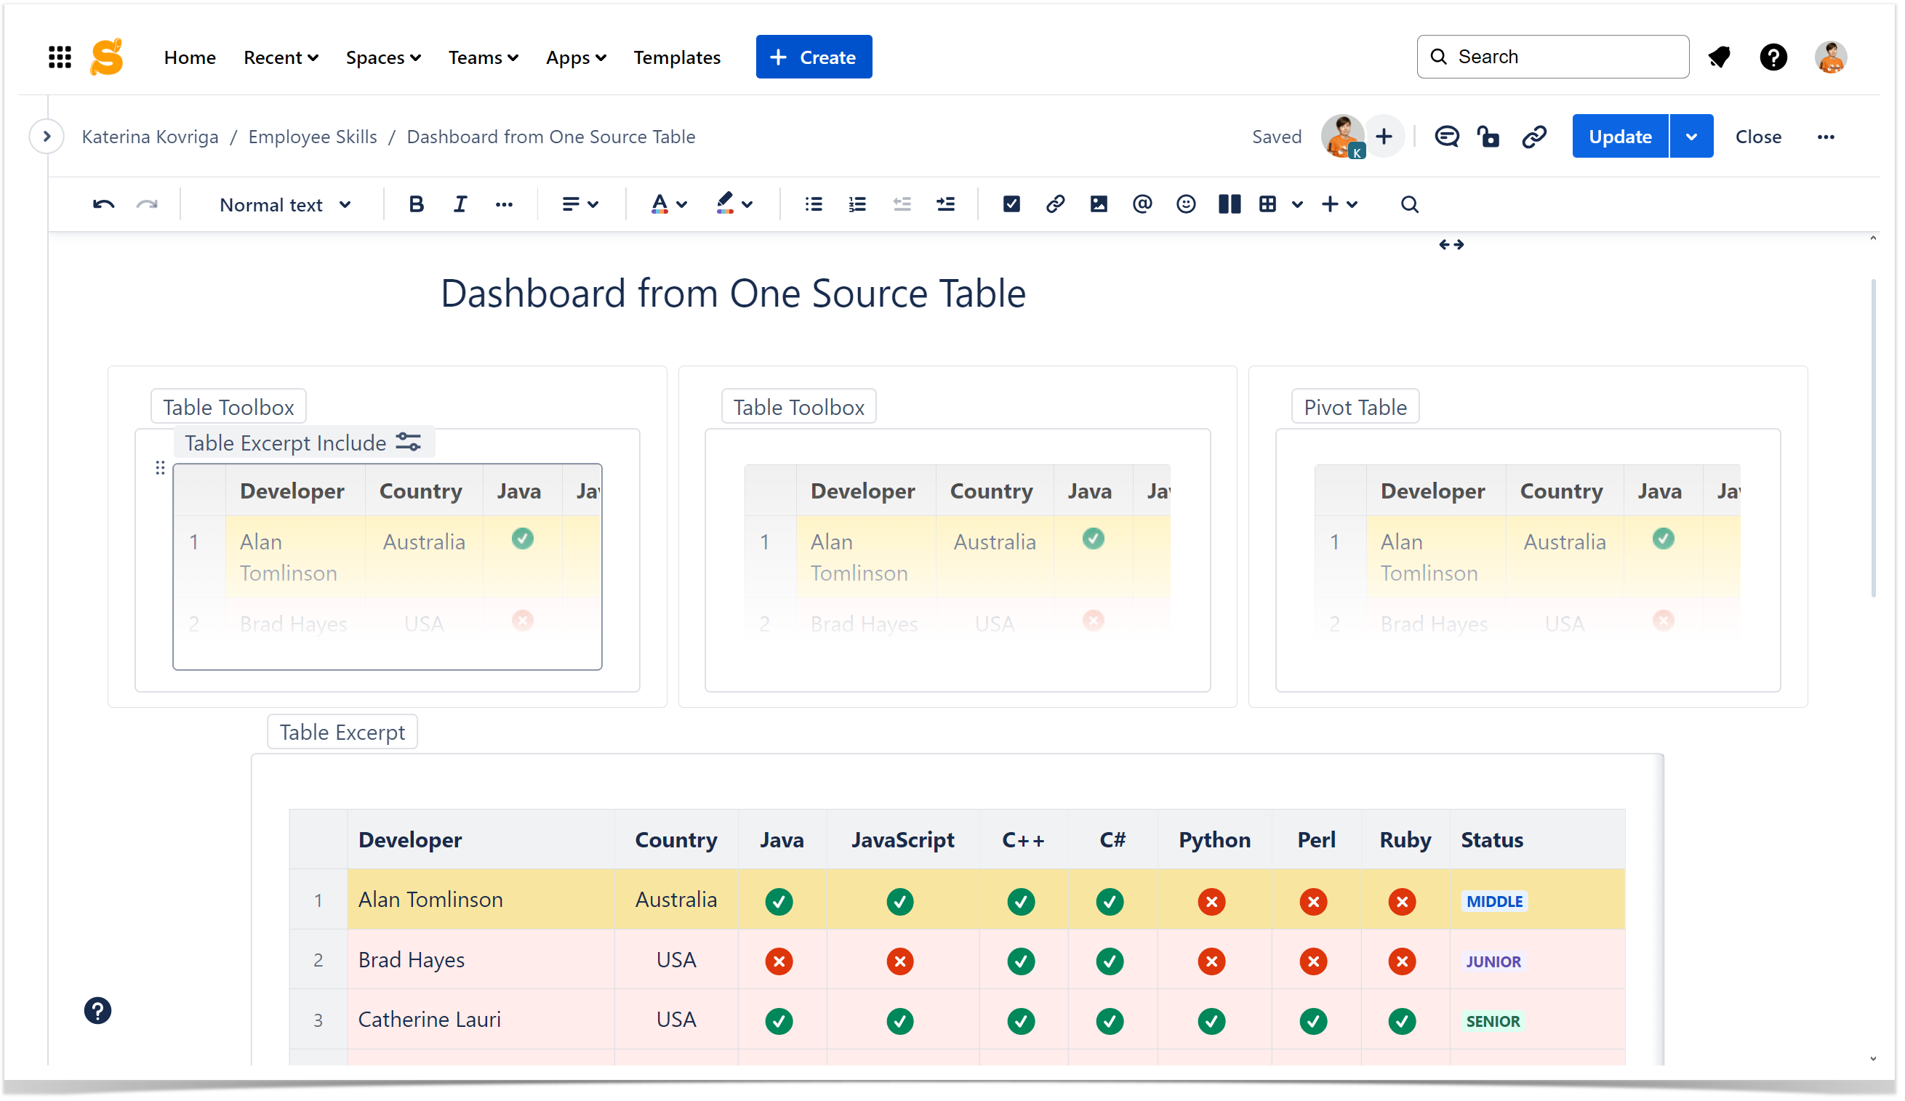The width and height of the screenshot is (1905, 1101).
Task: Open the Employee Skills breadcrumb link
Action: (312, 137)
